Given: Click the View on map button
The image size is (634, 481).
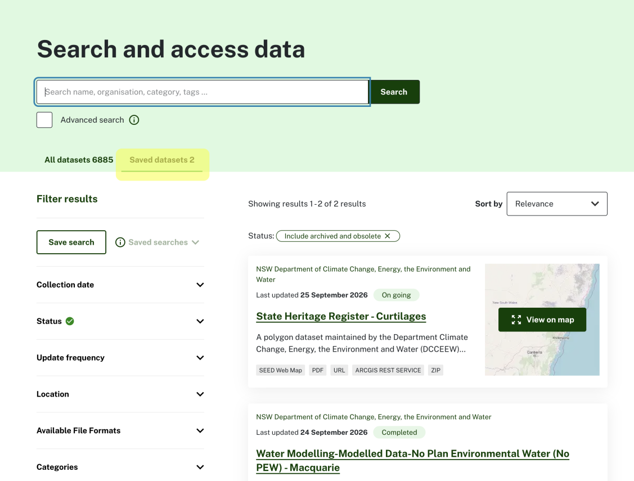Looking at the screenshot, I should pyautogui.click(x=542, y=320).
